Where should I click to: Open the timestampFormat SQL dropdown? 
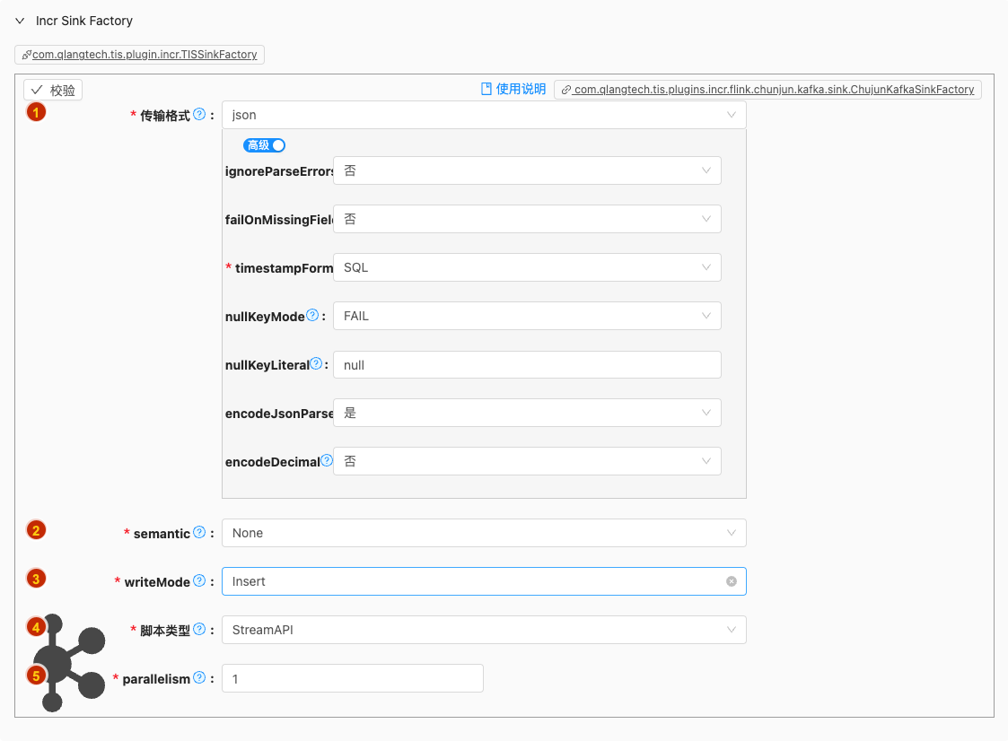click(526, 267)
